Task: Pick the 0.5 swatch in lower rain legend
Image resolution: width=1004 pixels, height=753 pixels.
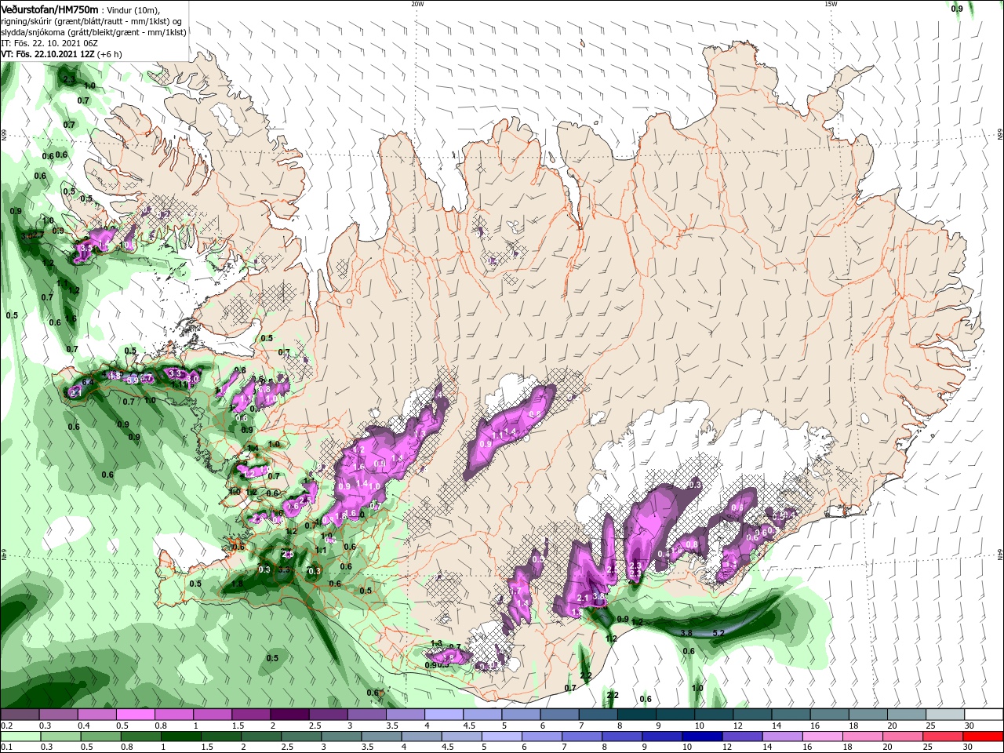Action: point(100,737)
